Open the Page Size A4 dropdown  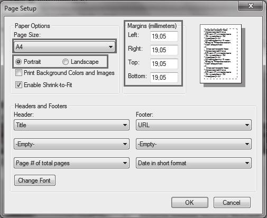point(65,47)
